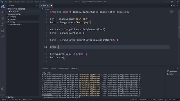
Task: Select the powershell terminal instance
Action: pos(172,71)
